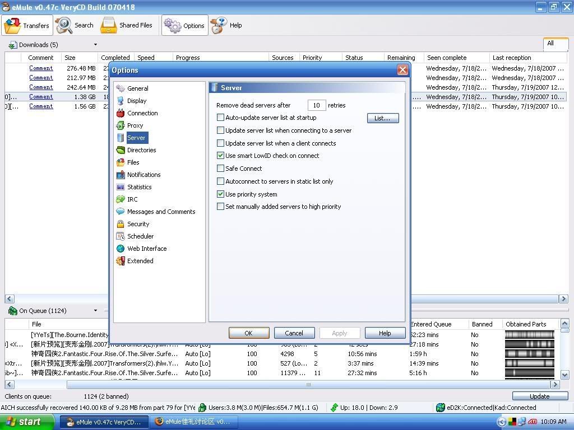Switch to the All category tab
574x430 pixels.
[556, 44]
